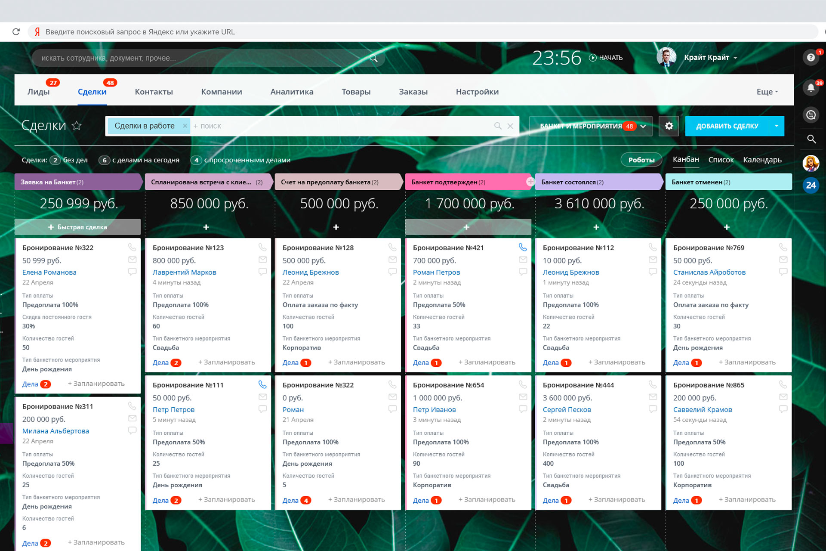Reload the browser page
826x551 pixels.
pyautogui.click(x=16, y=32)
